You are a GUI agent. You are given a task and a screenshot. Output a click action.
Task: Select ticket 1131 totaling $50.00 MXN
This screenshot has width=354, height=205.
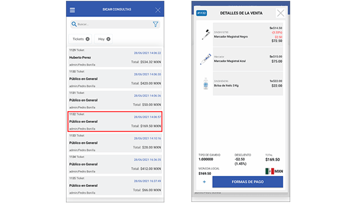115,100
